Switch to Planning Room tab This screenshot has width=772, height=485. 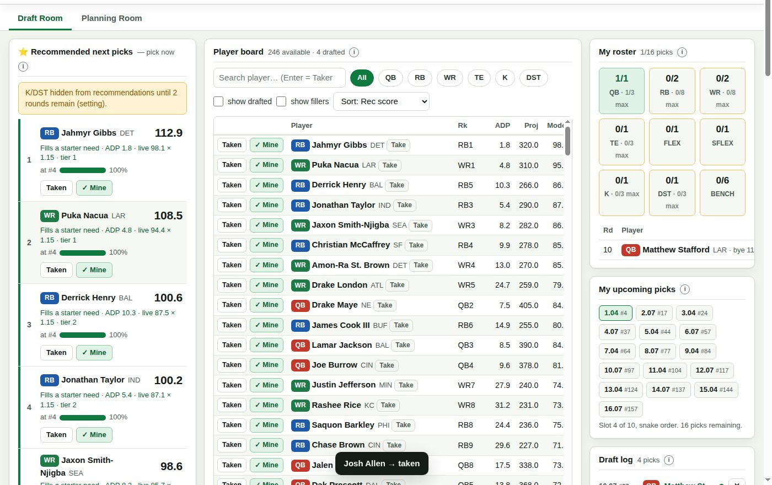(x=111, y=18)
